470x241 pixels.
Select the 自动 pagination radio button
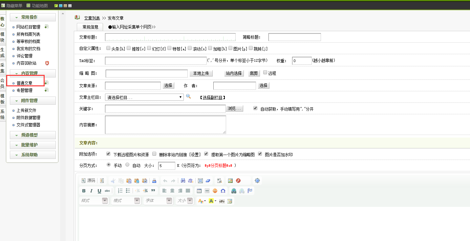(127, 165)
